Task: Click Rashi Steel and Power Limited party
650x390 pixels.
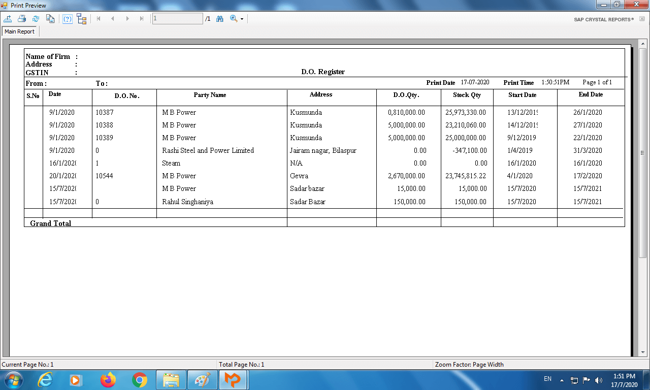Action: (208, 150)
